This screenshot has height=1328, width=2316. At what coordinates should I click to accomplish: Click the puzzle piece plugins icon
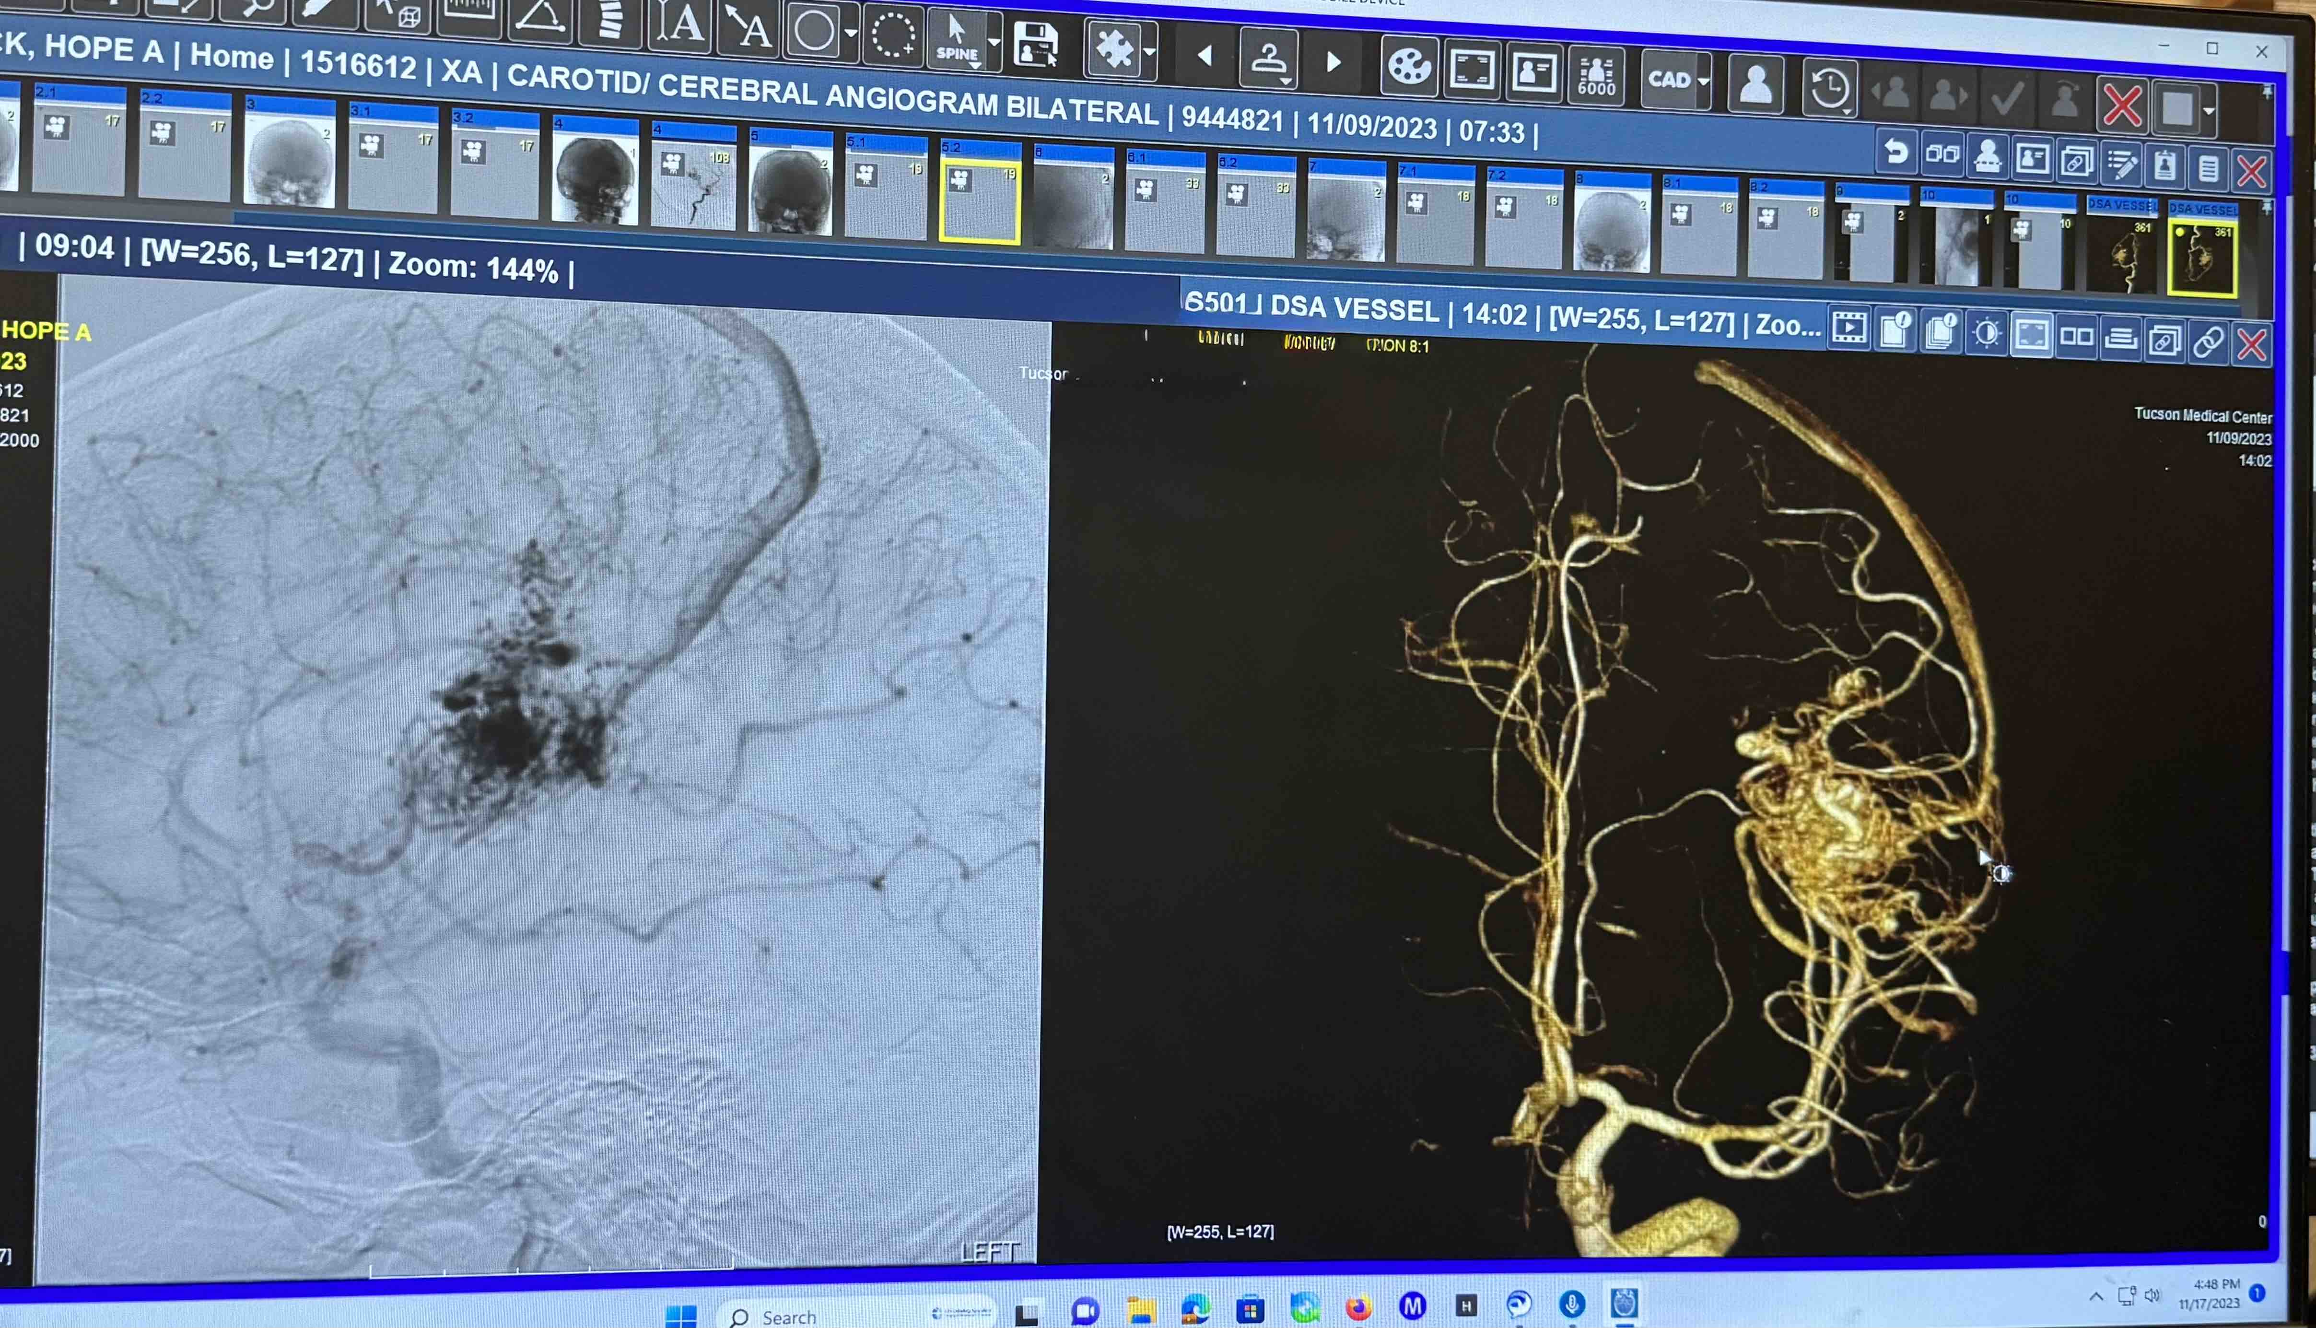pyautogui.click(x=1114, y=49)
